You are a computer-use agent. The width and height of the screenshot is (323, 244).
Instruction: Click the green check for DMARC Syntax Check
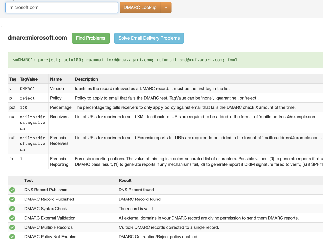pyautogui.click(x=12, y=209)
